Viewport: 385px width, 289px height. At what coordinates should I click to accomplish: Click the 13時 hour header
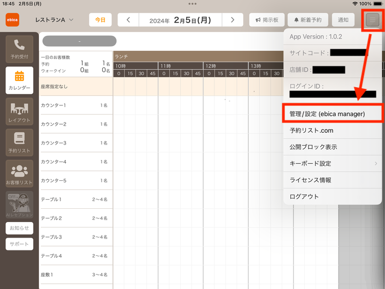pos(266,66)
